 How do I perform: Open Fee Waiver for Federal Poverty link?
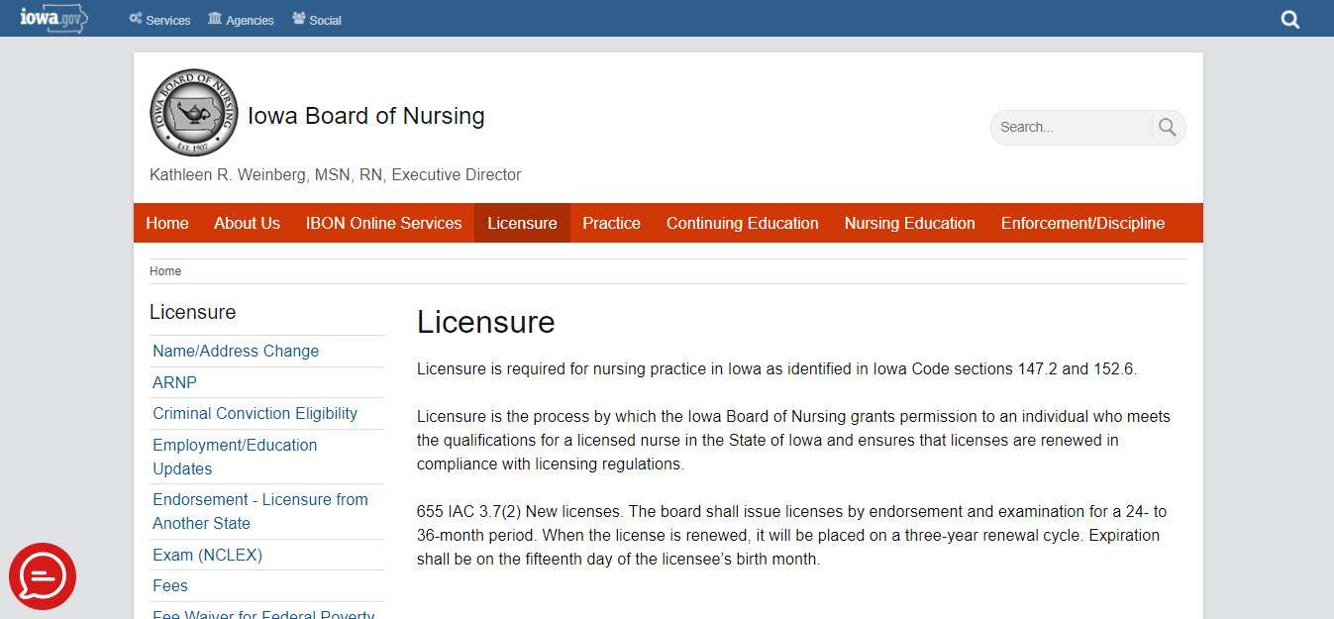[x=263, y=614]
